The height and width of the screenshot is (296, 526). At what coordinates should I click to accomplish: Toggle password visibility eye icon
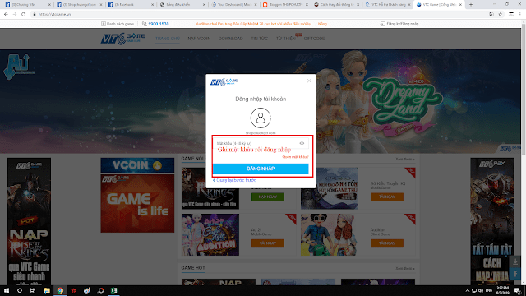tap(302, 143)
